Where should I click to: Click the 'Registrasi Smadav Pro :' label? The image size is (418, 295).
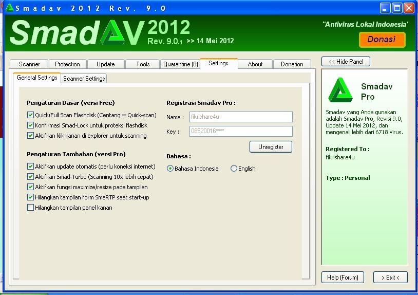coord(201,103)
